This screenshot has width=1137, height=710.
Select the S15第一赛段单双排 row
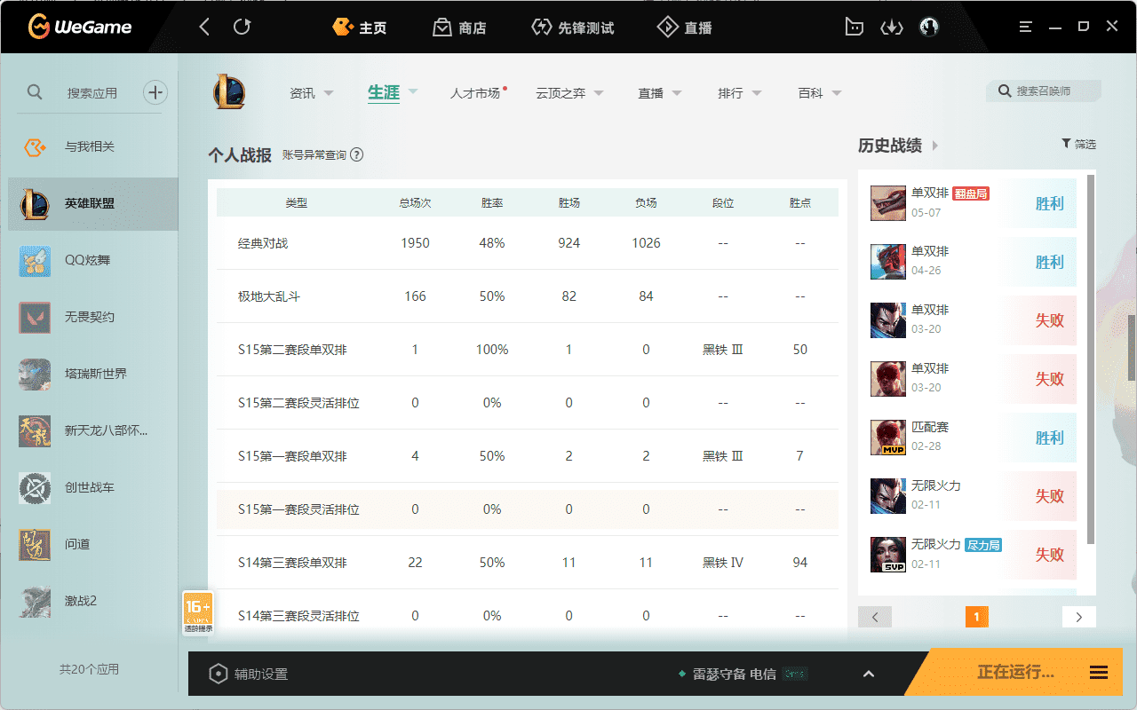(x=528, y=456)
